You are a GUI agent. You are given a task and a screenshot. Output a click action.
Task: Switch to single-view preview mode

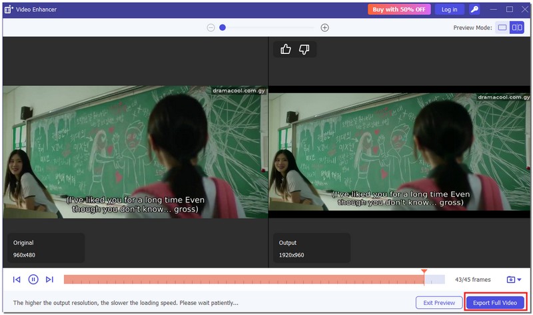[502, 27]
